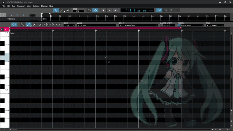Open the inspector info panel
Image resolution: width=233 pixels, height=131 pixels.
pos(177,10)
